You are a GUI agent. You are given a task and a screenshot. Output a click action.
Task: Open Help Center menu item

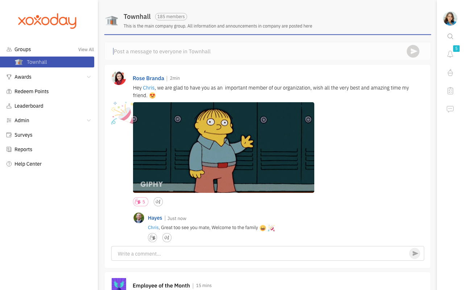click(x=28, y=164)
